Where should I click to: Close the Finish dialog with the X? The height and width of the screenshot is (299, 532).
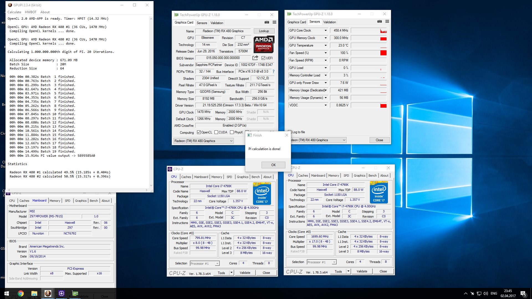[287, 135]
